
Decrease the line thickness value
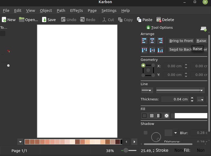(192, 101)
